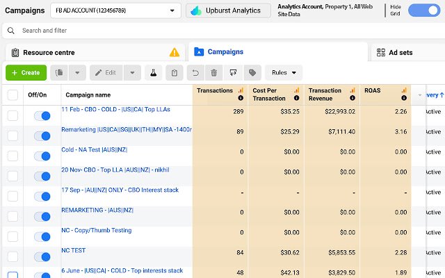This screenshot has width=445, height=278.
Task: Expand the Edit options arrow
Action: click(x=132, y=72)
